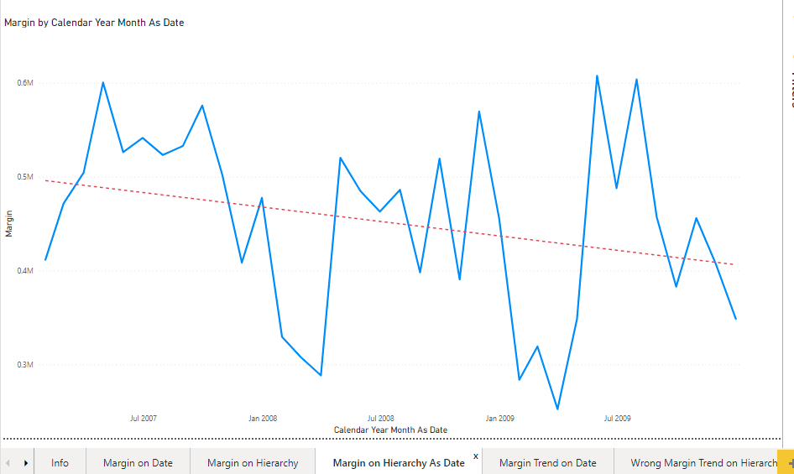Click the 0.5M y-axis label

tap(24, 177)
